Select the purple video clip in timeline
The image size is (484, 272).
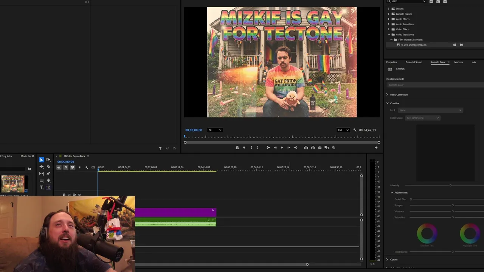(x=175, y=212)
